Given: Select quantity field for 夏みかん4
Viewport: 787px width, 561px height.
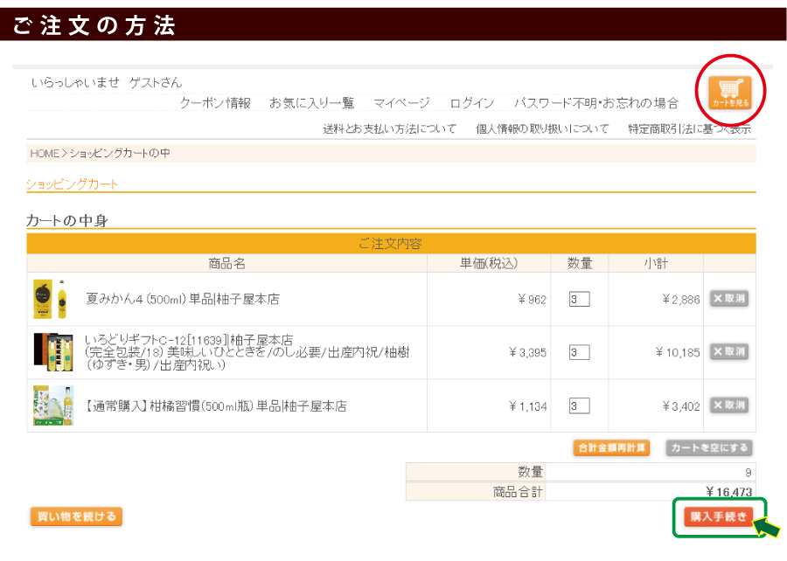Looking at the screenshot, I should click(x=579, y=299).
